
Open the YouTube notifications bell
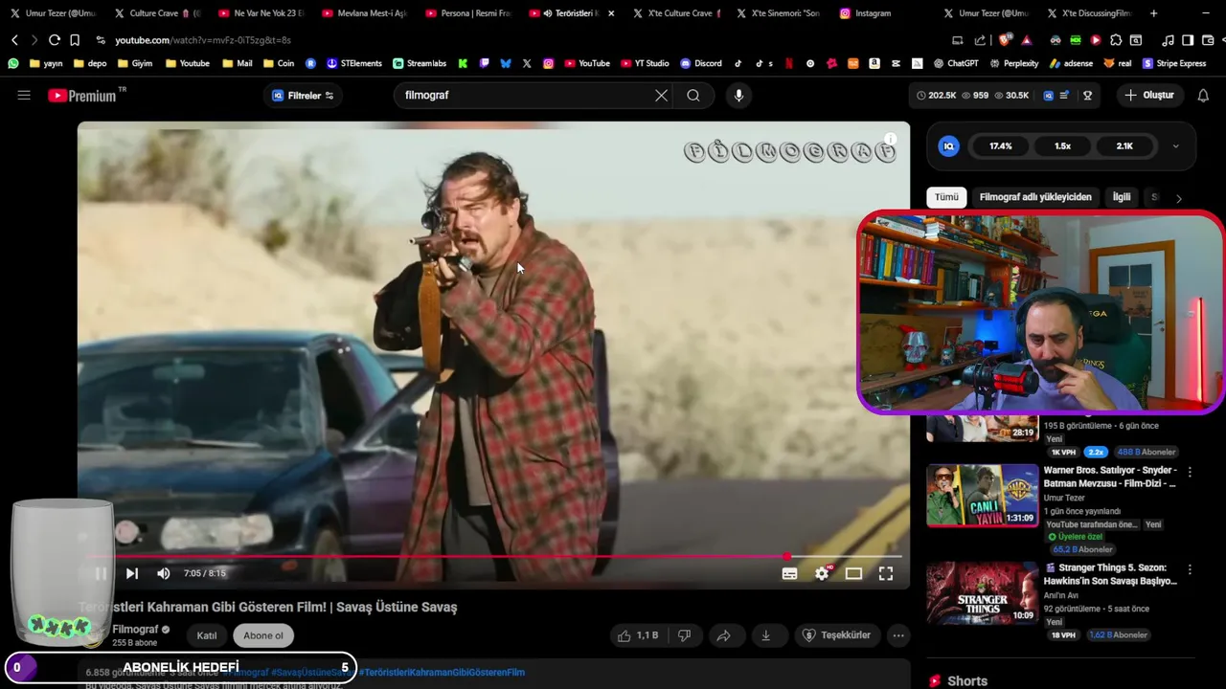(x=1203, y=96)
